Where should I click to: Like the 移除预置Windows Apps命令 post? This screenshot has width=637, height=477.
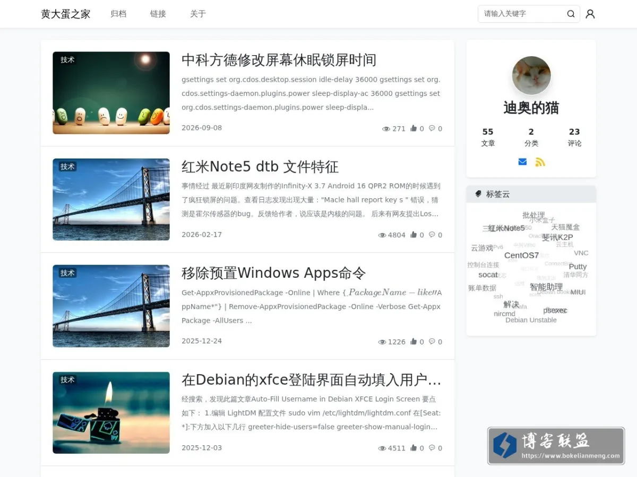(x=414, y=342)
